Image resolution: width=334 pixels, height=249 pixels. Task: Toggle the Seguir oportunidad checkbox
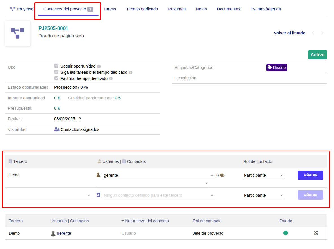pos(56,66)
